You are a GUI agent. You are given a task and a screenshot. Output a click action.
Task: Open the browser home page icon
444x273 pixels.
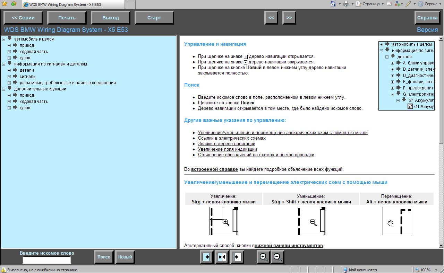(333, 4)
